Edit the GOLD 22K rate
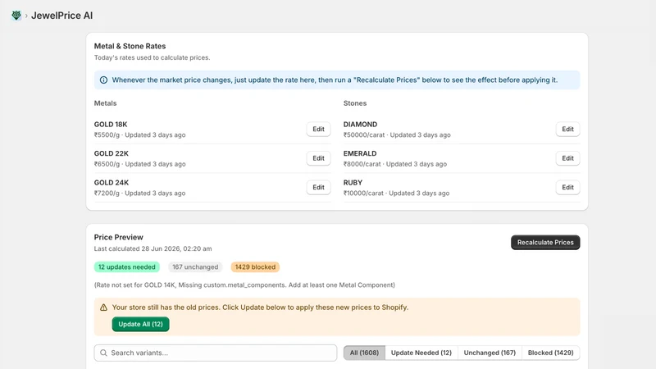The width and height of the screenshot is (656, 369). [x=318, y=158]
